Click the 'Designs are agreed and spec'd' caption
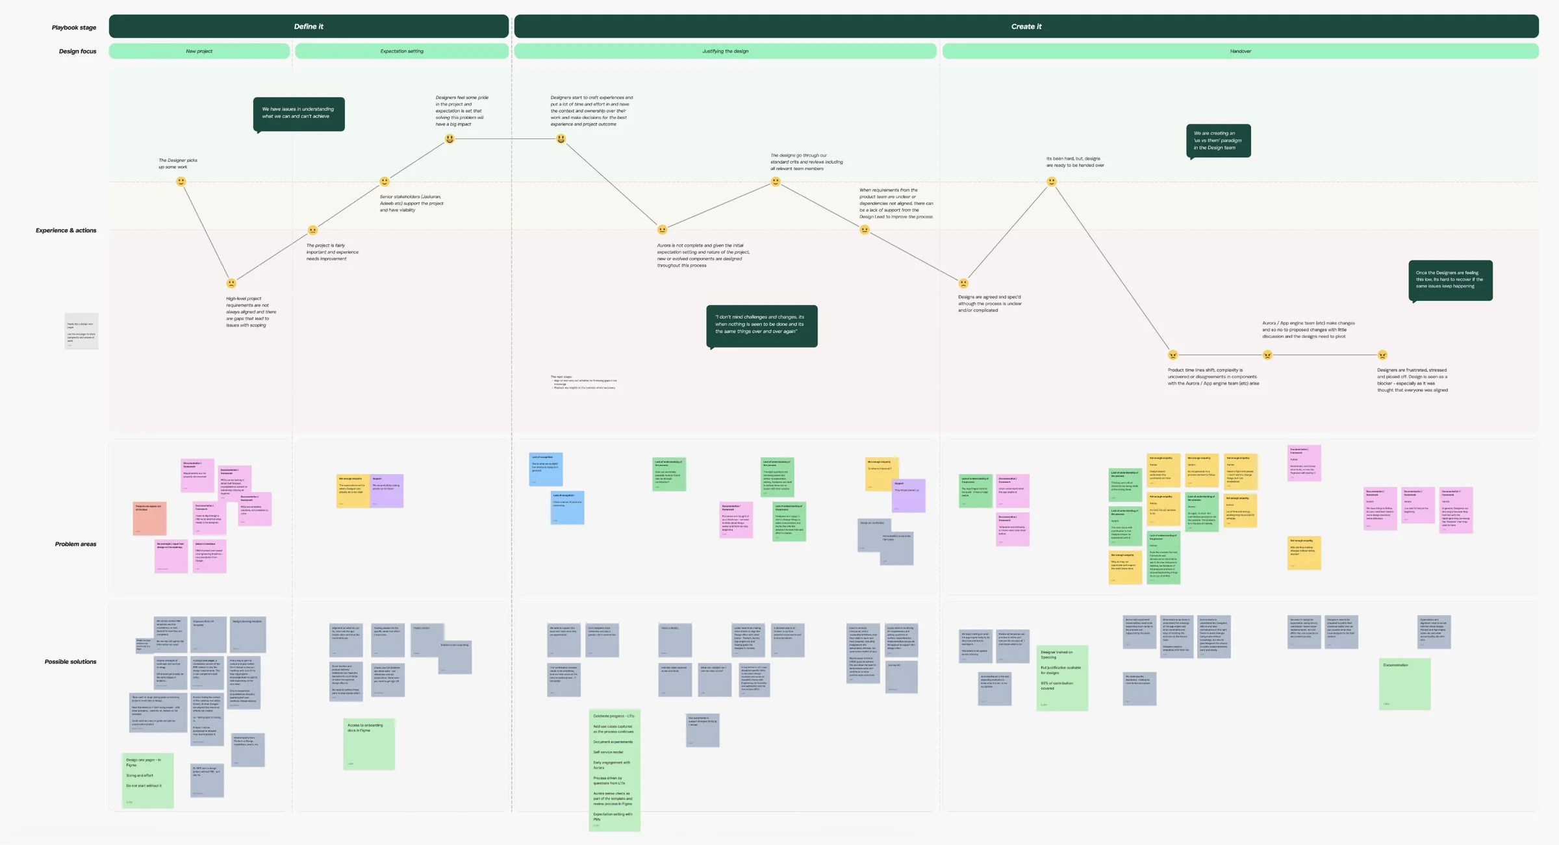Viewport: 1559px width, 845px height. tap(990, 303)
